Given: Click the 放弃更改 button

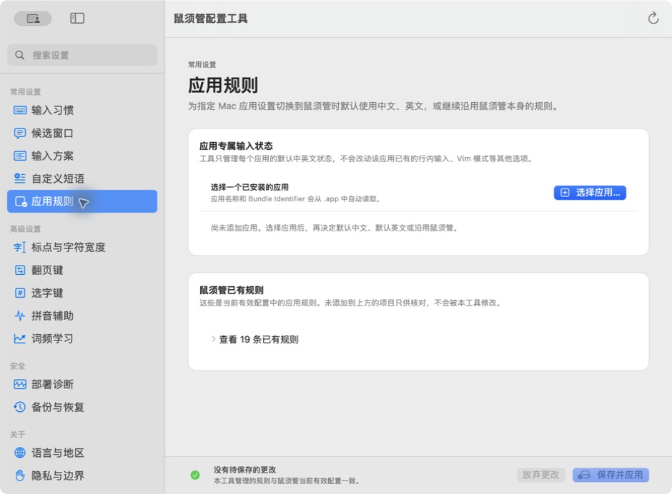Looking at the screenshot, I should pyautogui.click(x=540, y=475).
